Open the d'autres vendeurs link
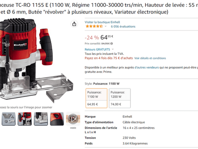Image resolution: width=198 pixels, height=149 pixels. click(x=147, y=68)
